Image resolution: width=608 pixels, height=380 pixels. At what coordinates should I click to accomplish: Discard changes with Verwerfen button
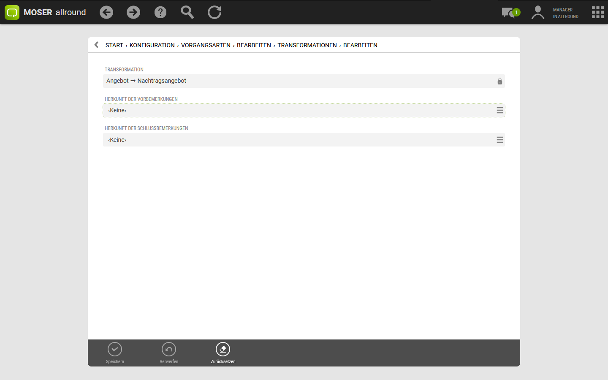tap(169, 353)
